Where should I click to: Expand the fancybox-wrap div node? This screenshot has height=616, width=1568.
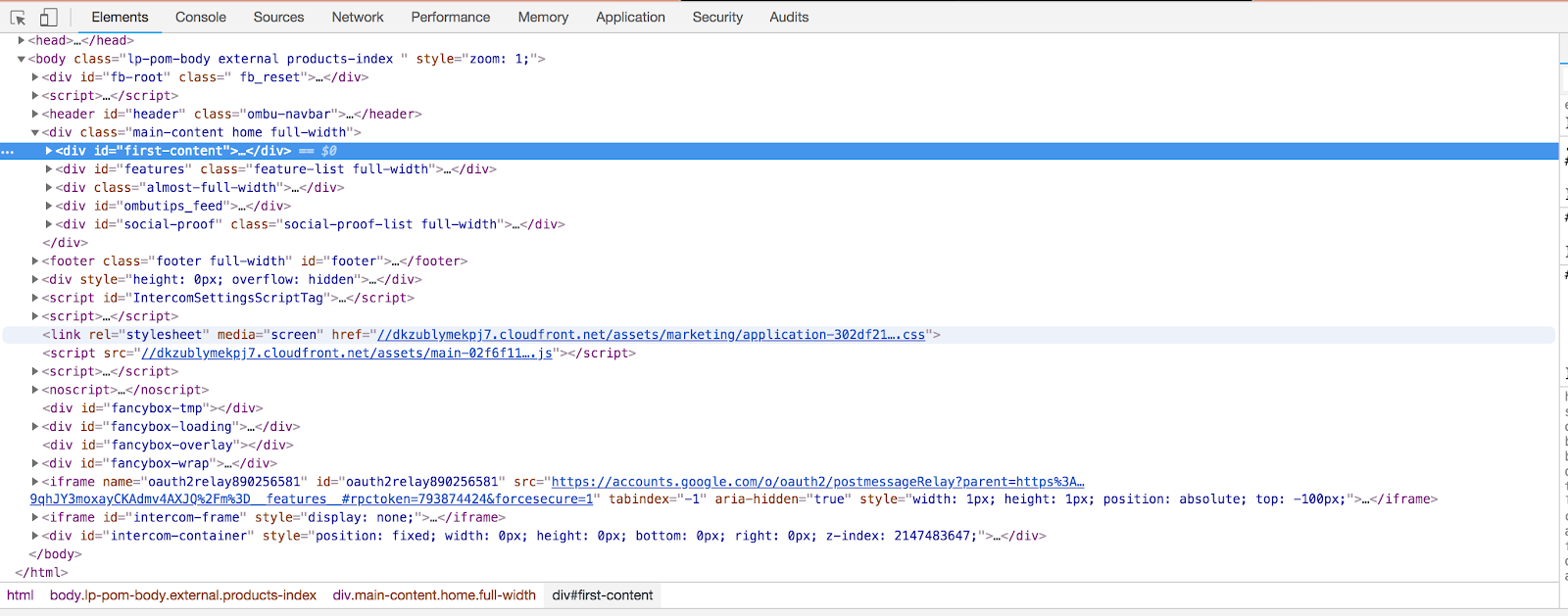coord(34,463)
